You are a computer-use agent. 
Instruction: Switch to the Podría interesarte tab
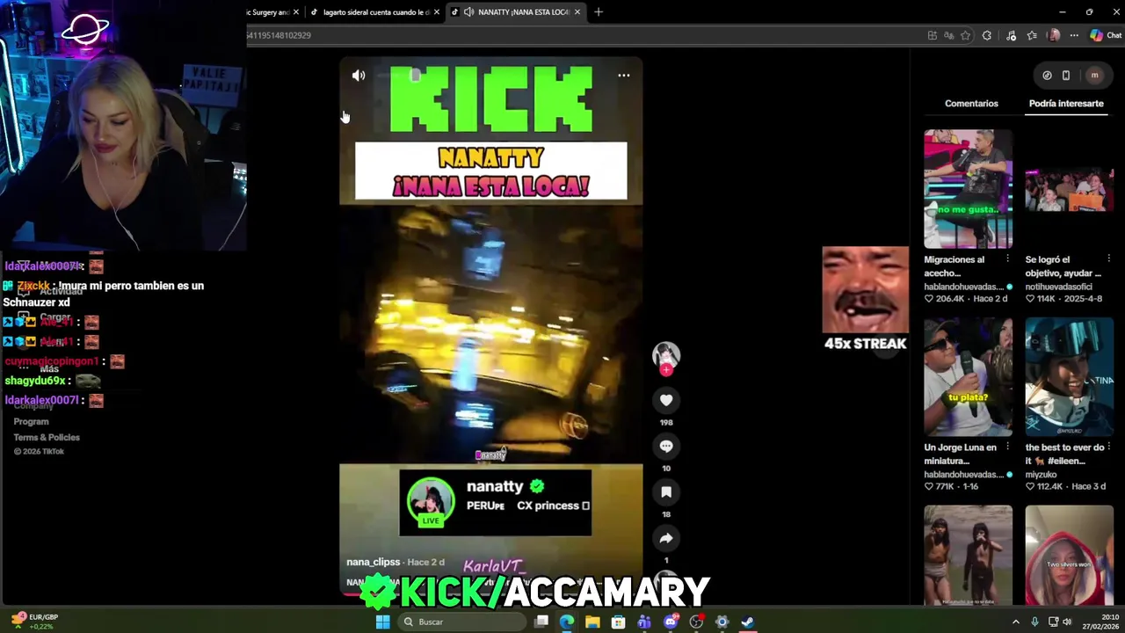tap(1066, 103)
